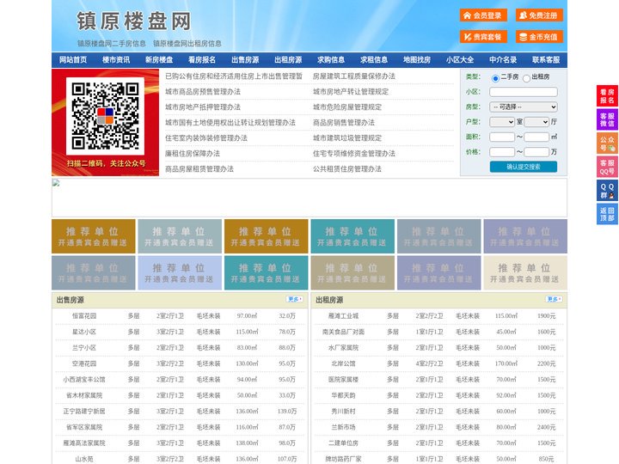Click the 公众号 side floating icon

607,143
